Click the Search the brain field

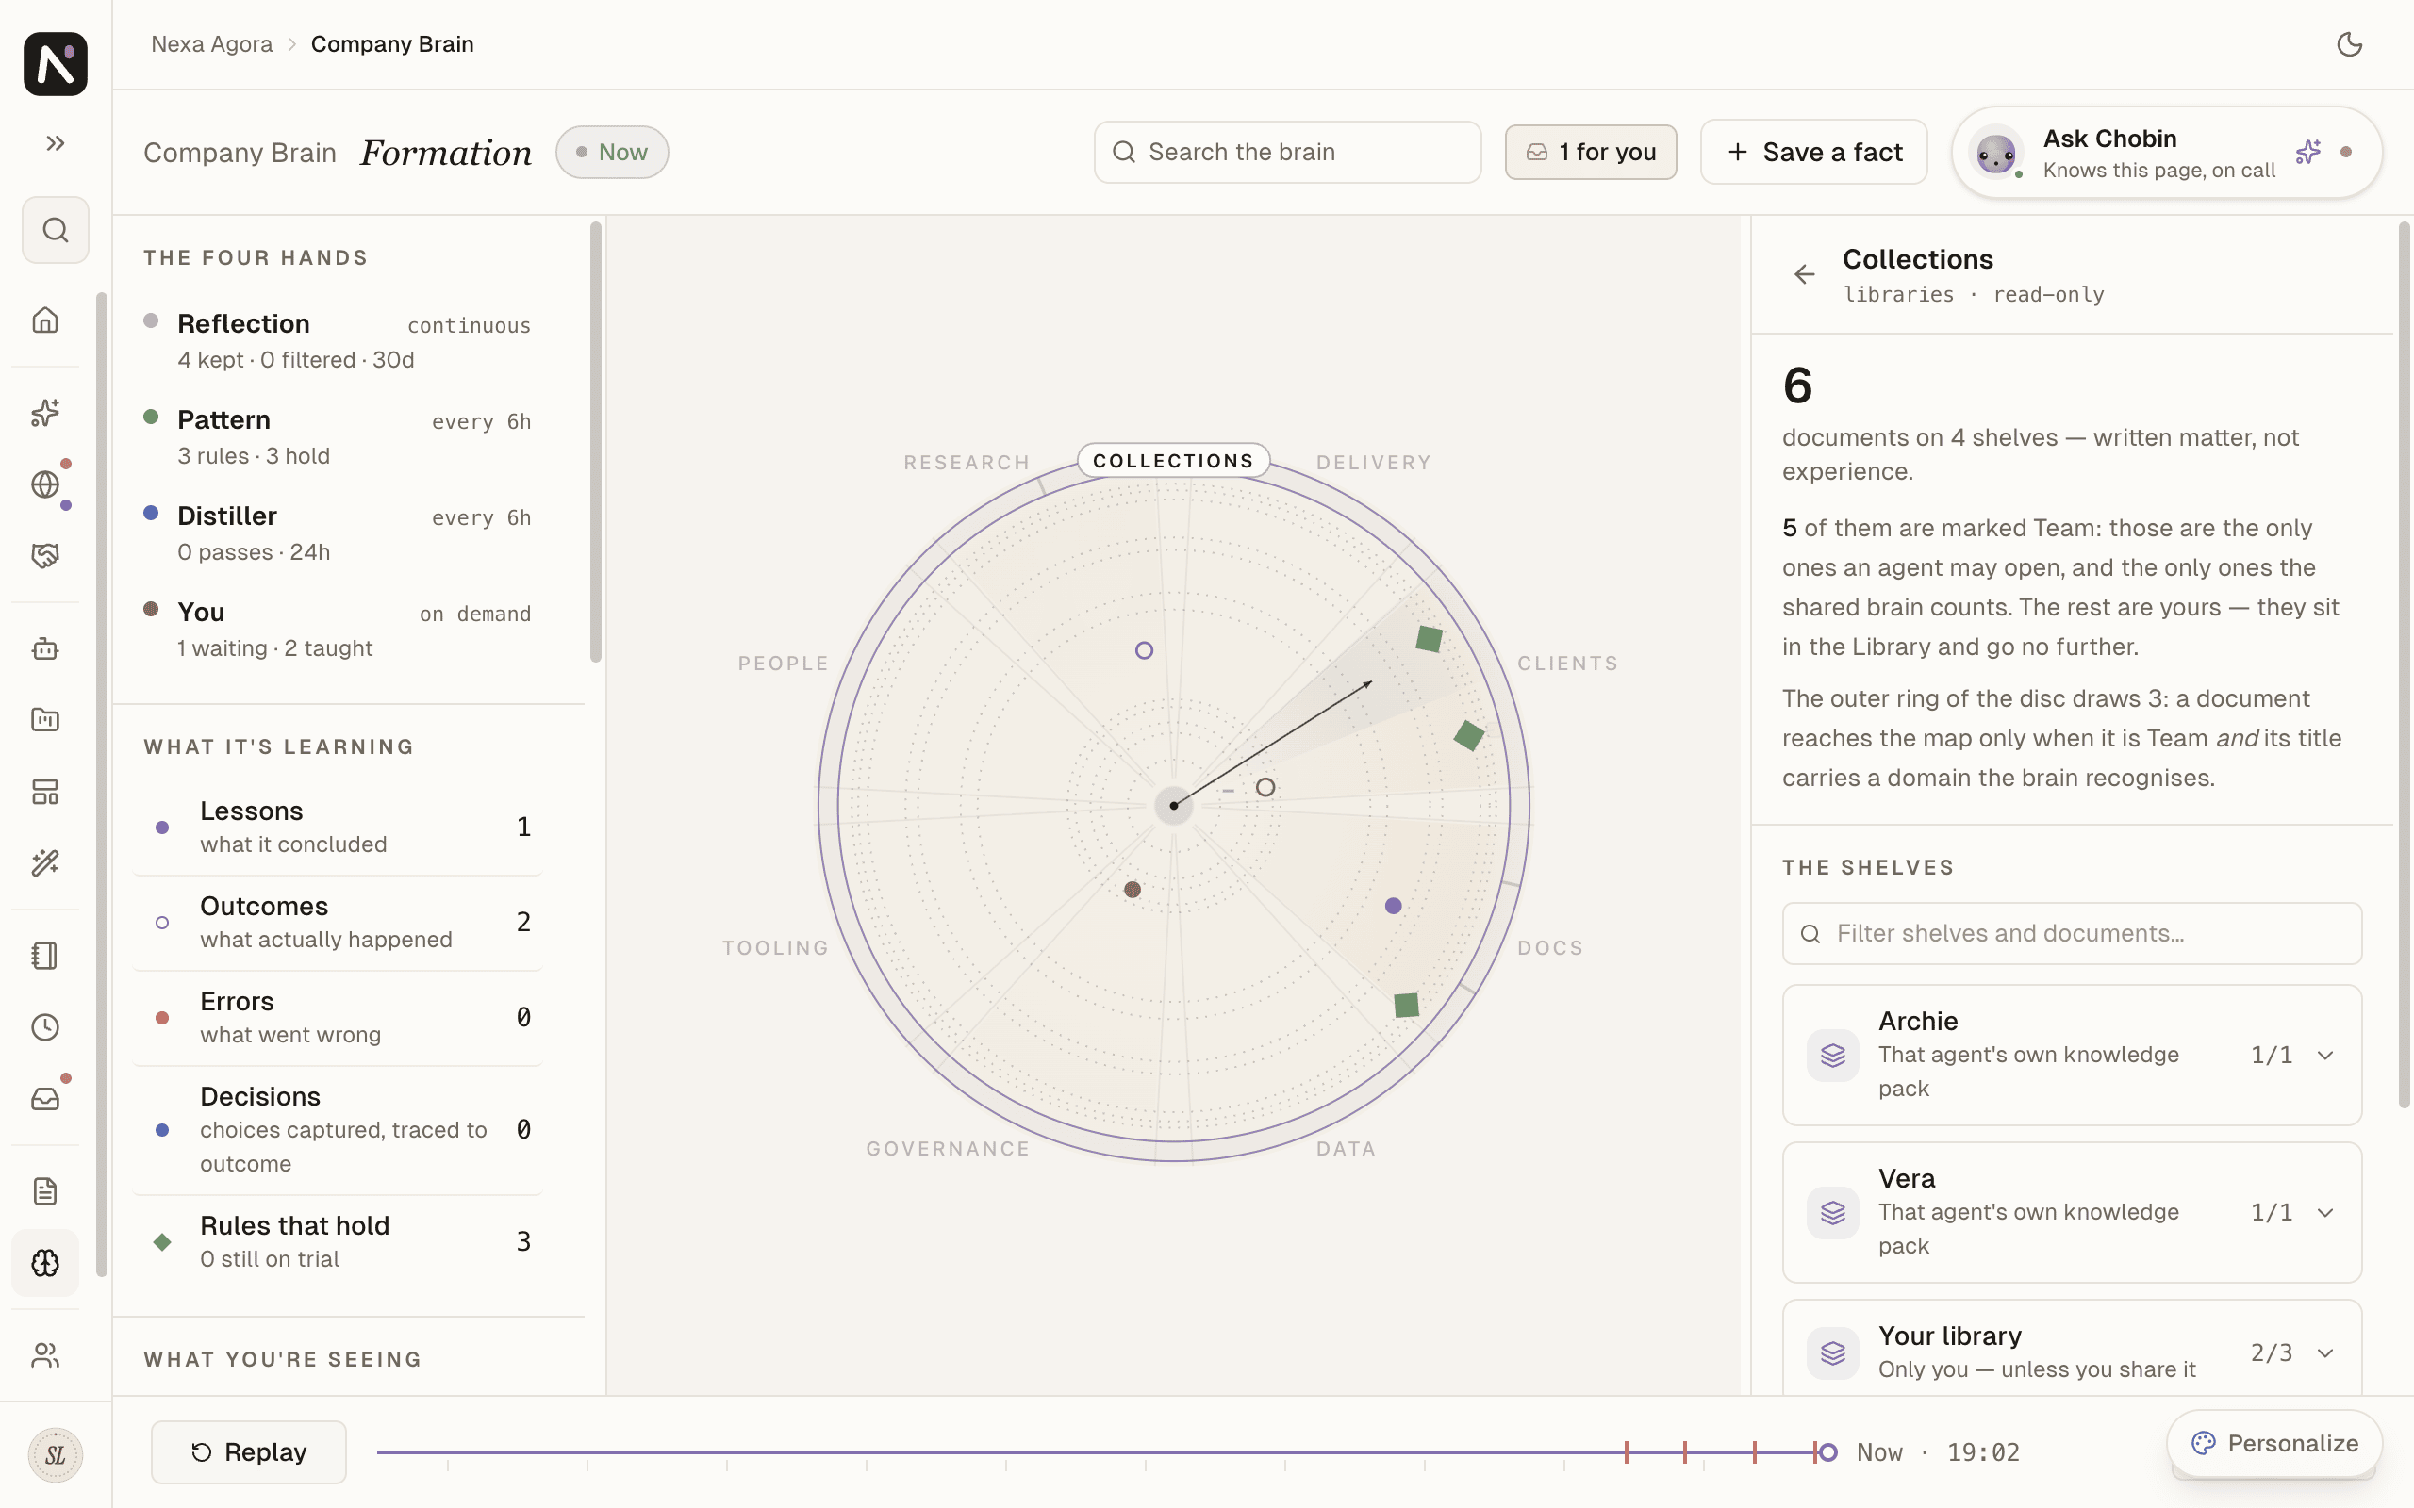pos(1287,152)
